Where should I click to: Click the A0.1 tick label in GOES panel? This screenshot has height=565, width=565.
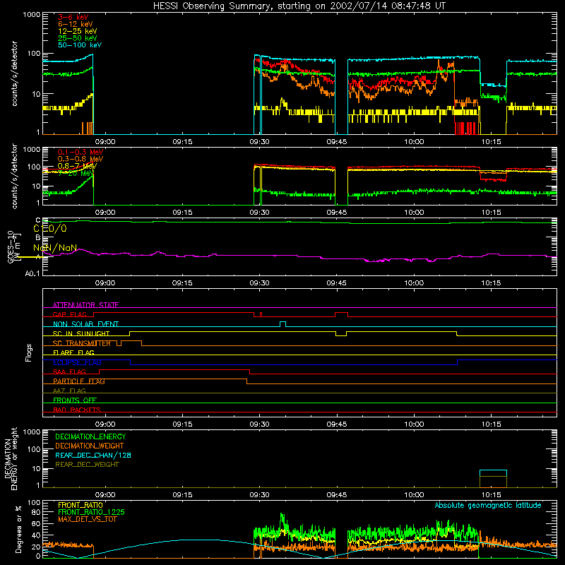coord(32,273)
